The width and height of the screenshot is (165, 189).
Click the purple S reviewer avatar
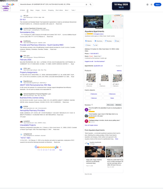86,110
